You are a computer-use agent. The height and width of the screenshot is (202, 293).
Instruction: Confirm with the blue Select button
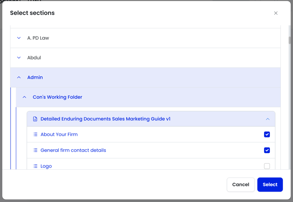tap(270, 185)
